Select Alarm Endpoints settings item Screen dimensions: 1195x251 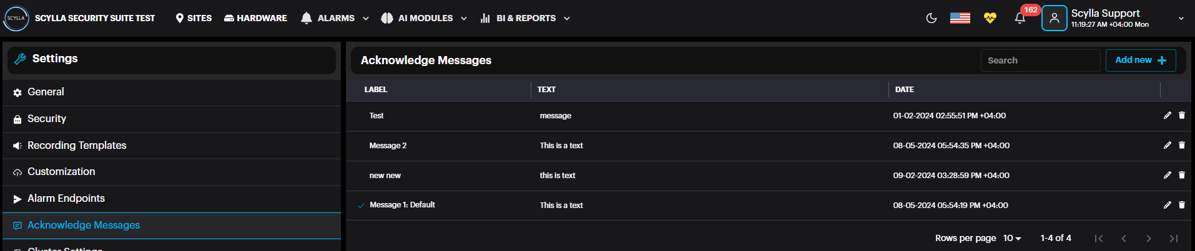66,198
